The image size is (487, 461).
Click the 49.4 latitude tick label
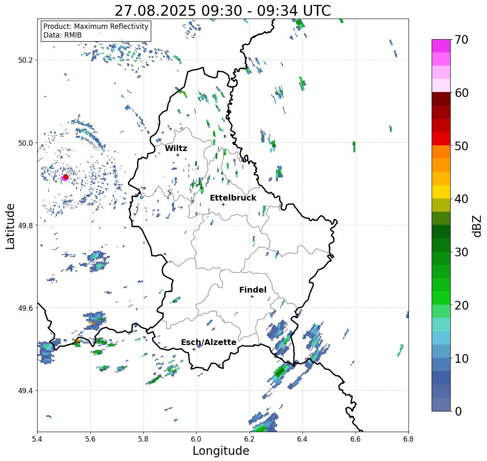[x=25, y=391]
